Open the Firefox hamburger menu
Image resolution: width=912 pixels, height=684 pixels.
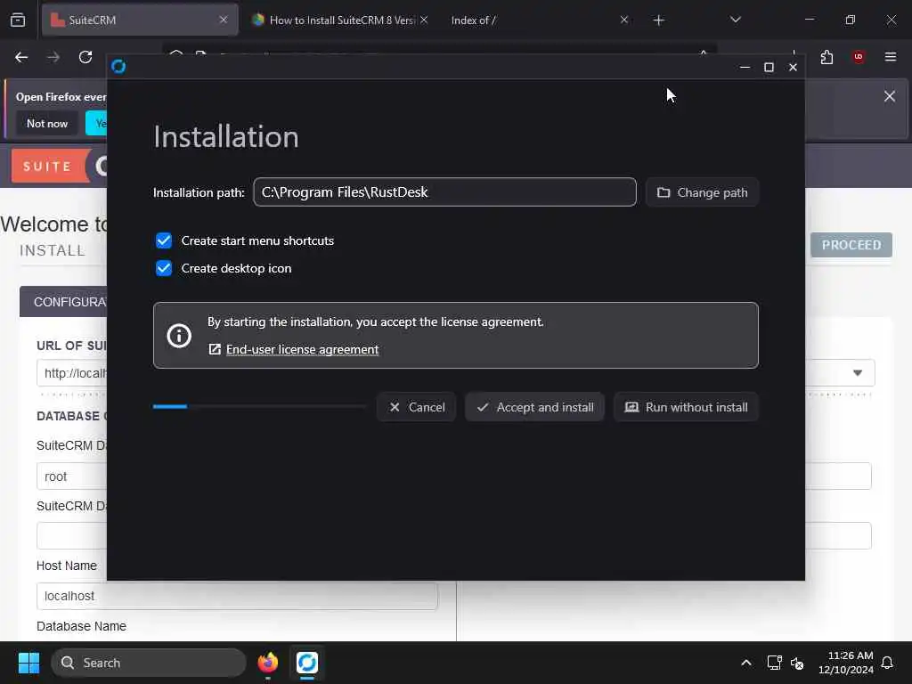click(x=891, y=57)
